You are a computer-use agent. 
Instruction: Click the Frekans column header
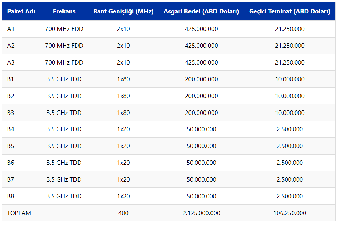(64, 11)
